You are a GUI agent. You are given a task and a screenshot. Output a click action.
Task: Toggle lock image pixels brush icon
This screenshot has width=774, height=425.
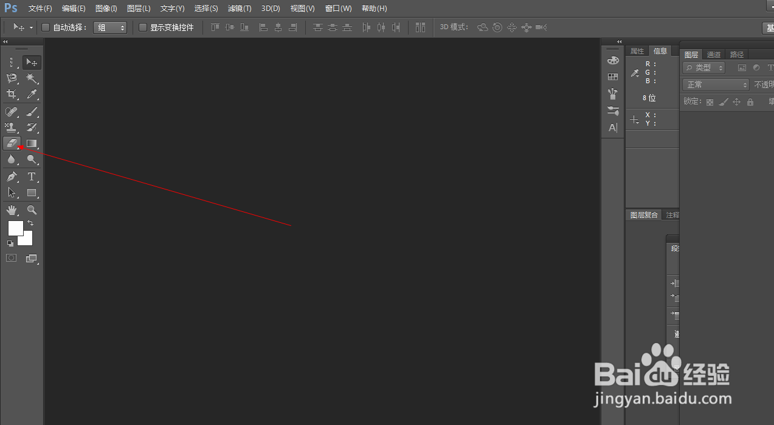[723, 102]
